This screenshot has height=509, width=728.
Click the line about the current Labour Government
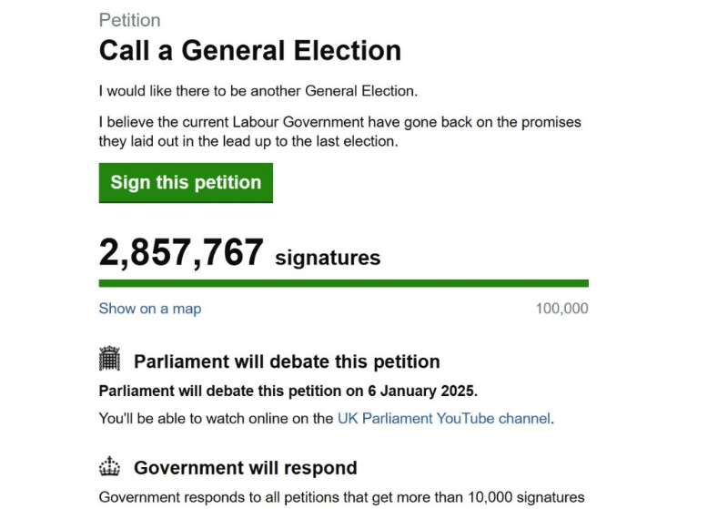(339, 122)
